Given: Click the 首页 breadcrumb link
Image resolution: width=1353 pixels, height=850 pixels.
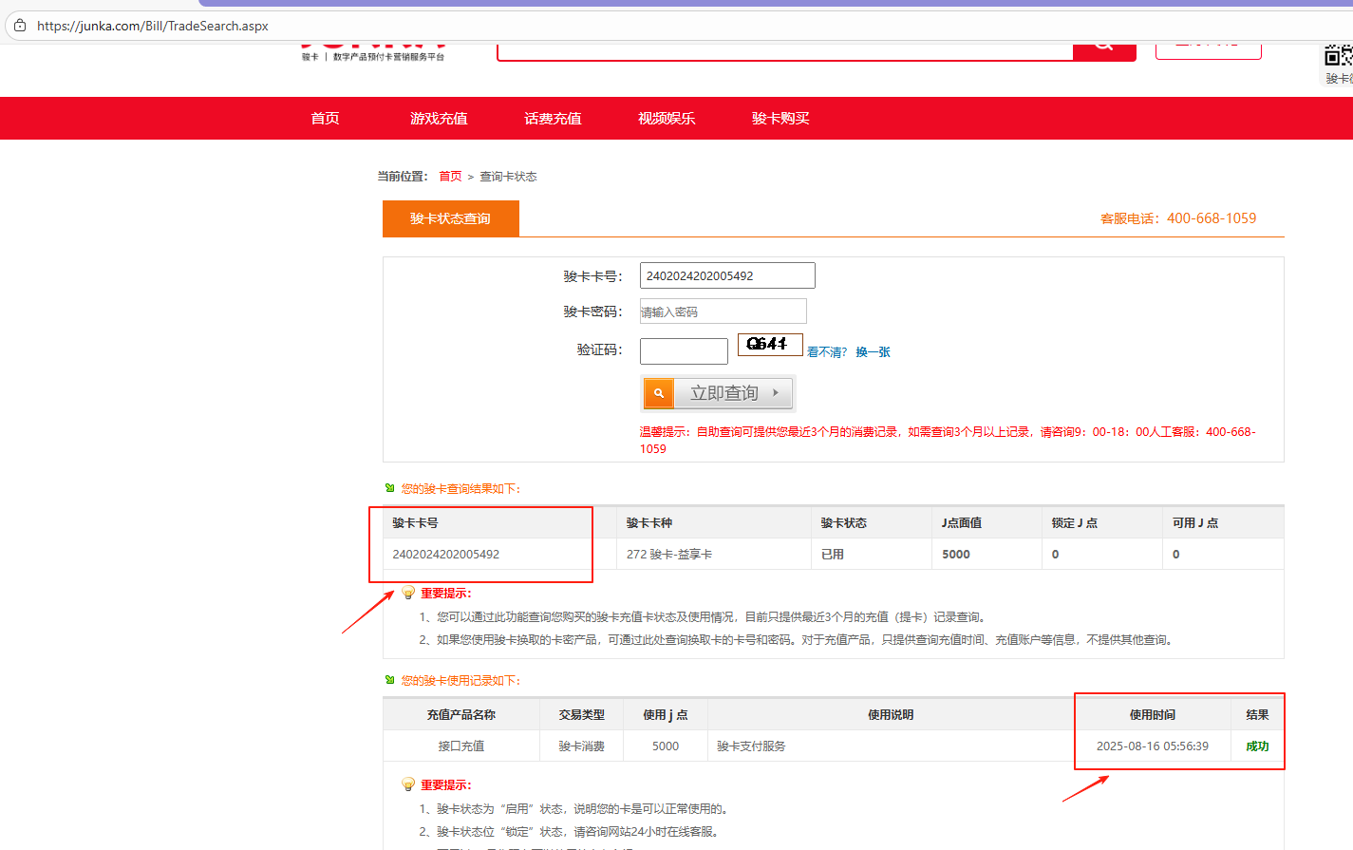Looking at the screenshot, I should 450,177.
